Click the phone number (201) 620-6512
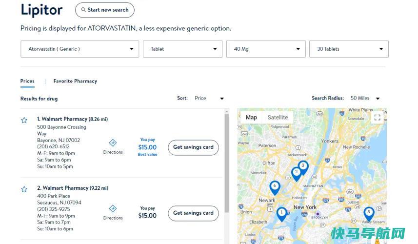This screenshot has width=418, height=244. [x=53, y=147]
